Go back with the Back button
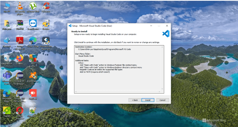Screen dimensions: 238x127 [x=135, y=100]
